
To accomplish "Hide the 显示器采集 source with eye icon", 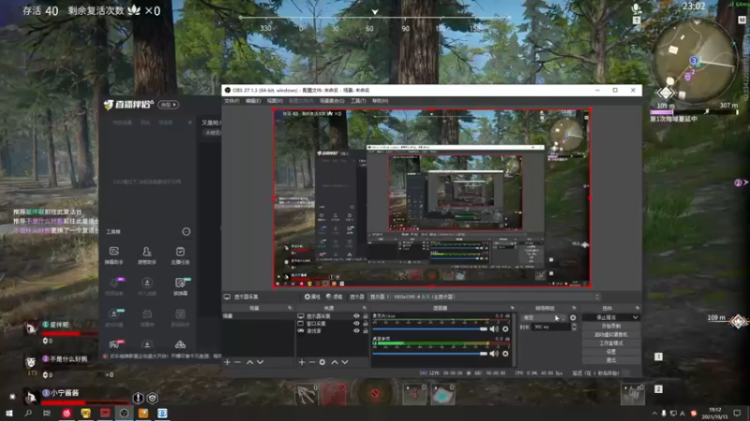I will coord(356,316).
